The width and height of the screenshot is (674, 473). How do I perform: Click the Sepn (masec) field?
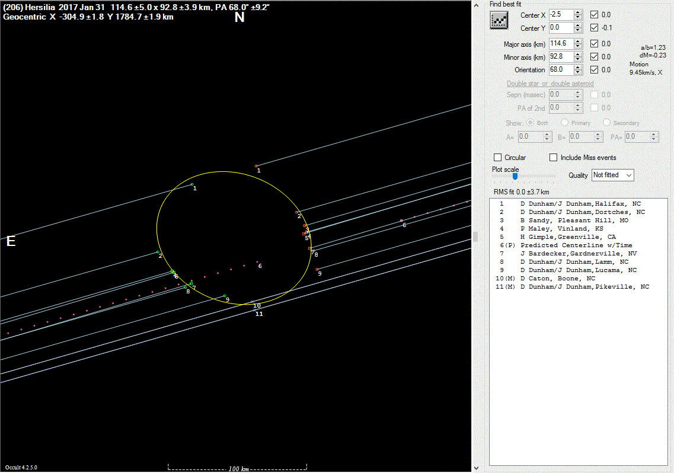[561, 95]
